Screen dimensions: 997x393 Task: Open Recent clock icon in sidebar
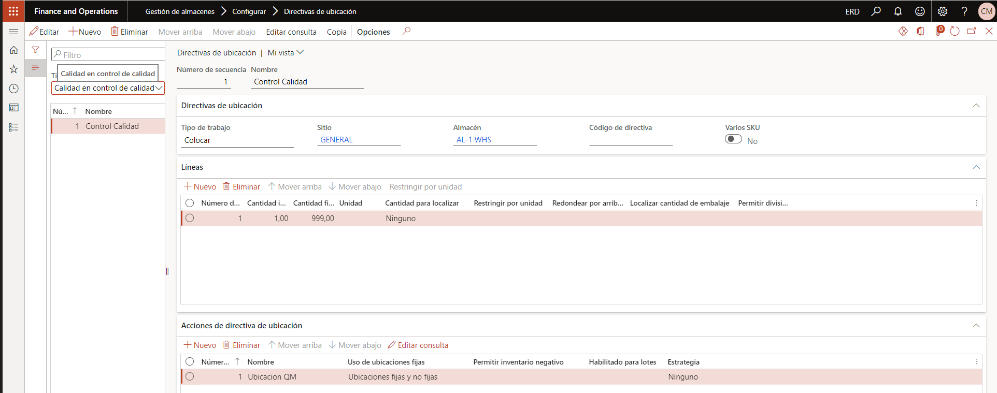point(13,89)
